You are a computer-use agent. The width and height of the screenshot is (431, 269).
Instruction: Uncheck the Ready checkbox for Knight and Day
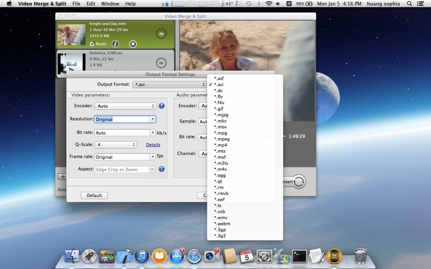(92, 44)
